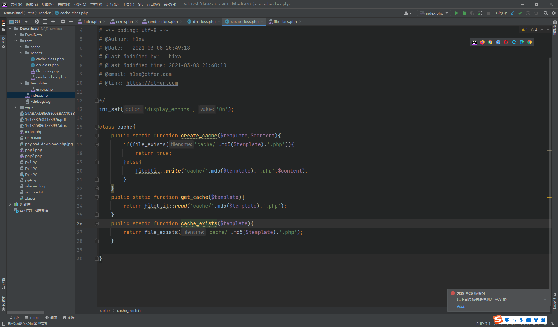Open the Git tool window button
558x327 pixels.
14,318
